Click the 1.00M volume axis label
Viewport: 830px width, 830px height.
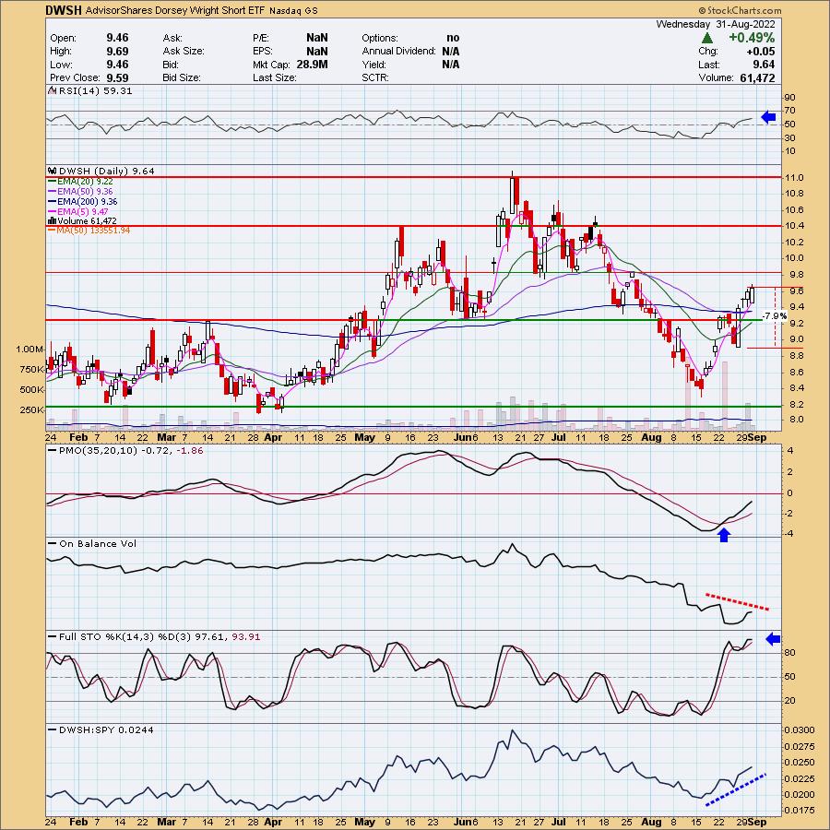pos(30,350)
